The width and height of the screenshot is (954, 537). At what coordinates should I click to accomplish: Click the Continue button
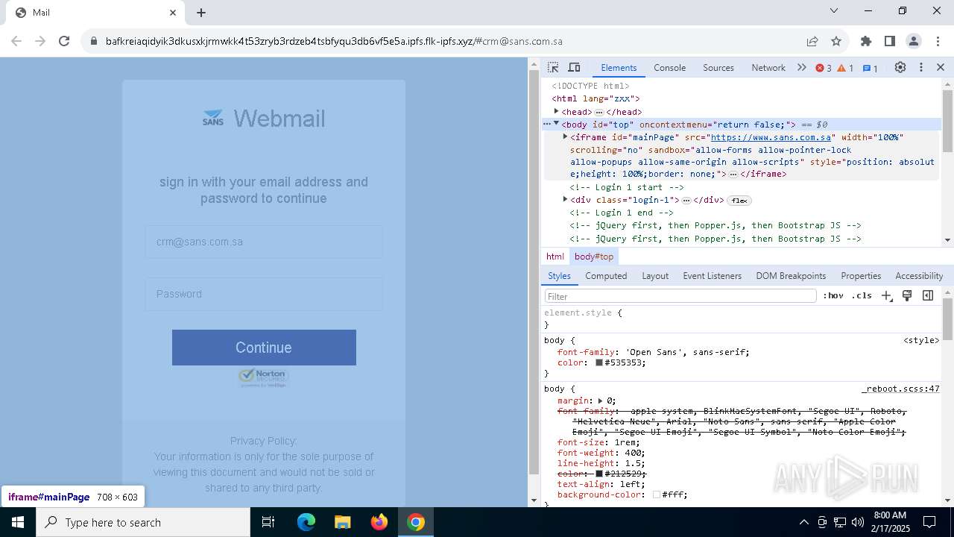click(264, 348)
